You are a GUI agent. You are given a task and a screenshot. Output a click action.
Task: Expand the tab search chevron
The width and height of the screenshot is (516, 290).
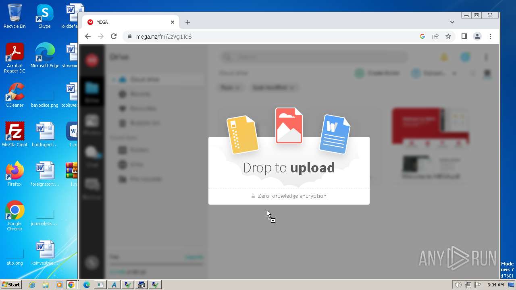coord(452,22)
